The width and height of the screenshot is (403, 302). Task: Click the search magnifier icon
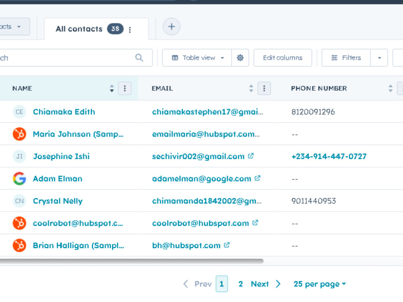139,58
